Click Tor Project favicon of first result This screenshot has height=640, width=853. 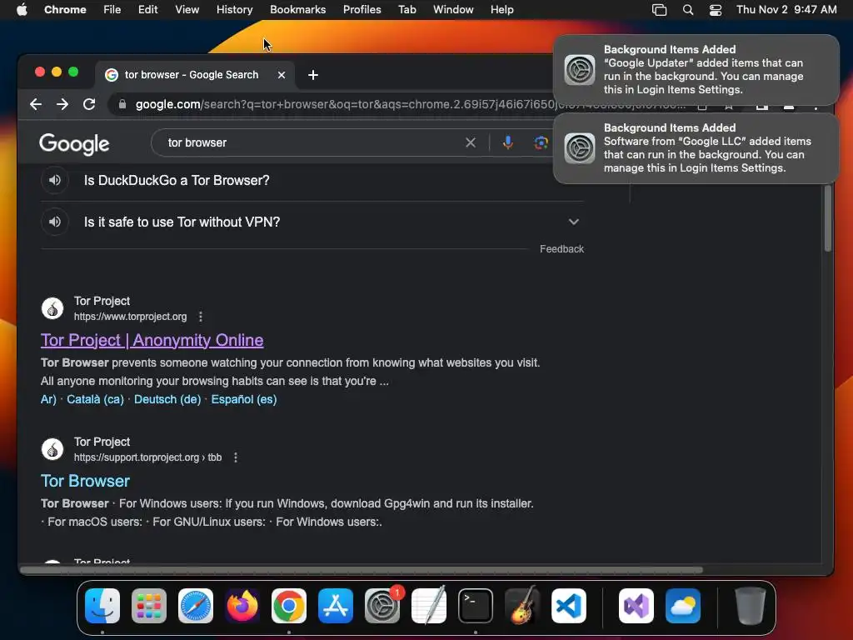click(x=52, y=308)
